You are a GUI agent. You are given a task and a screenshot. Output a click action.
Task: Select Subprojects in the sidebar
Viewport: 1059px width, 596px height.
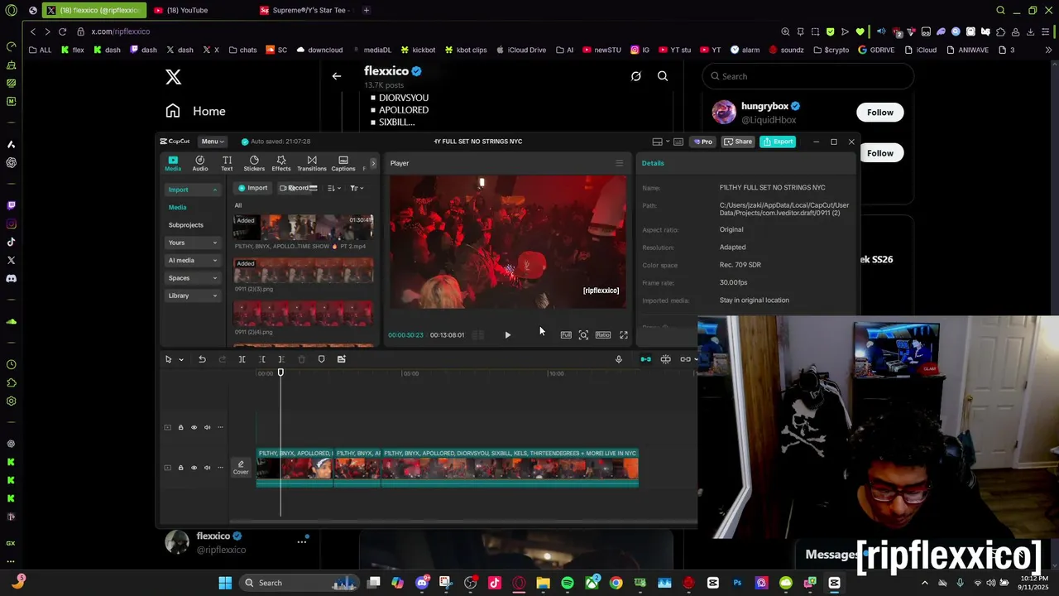coord(186,225)
